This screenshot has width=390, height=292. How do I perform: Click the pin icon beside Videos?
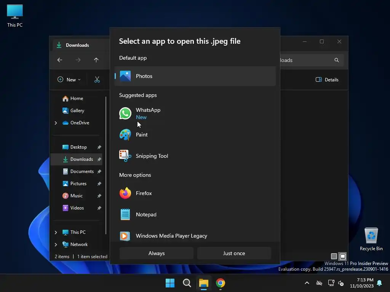tap(99, 208)
